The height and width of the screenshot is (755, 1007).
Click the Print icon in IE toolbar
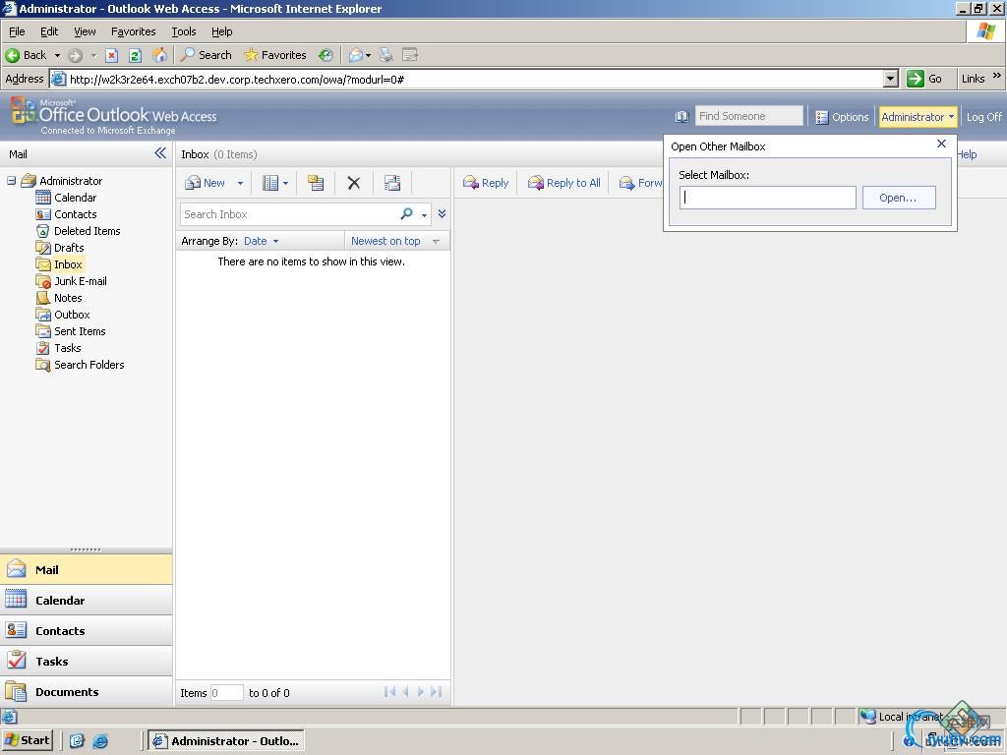click(385, 55)
